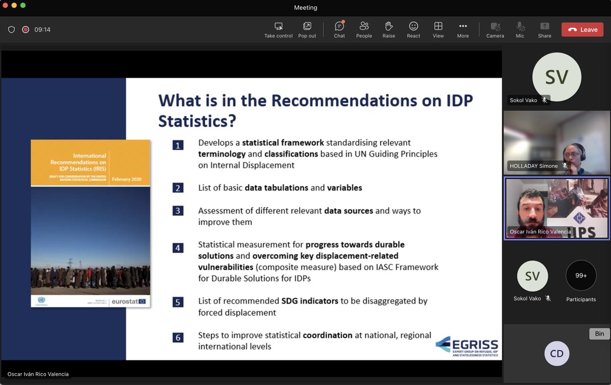Open the React emoji menu

pos(413,30)
